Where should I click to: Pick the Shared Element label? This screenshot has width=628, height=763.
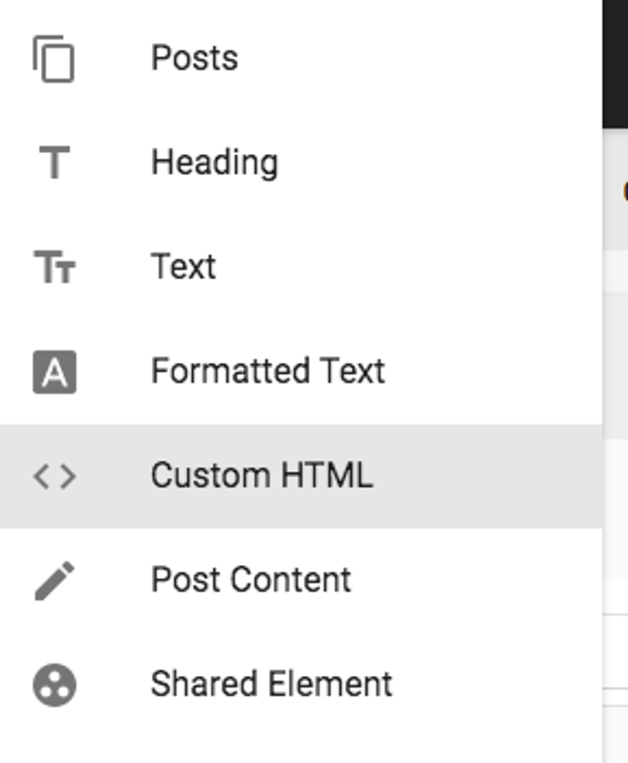coord(271,684)
